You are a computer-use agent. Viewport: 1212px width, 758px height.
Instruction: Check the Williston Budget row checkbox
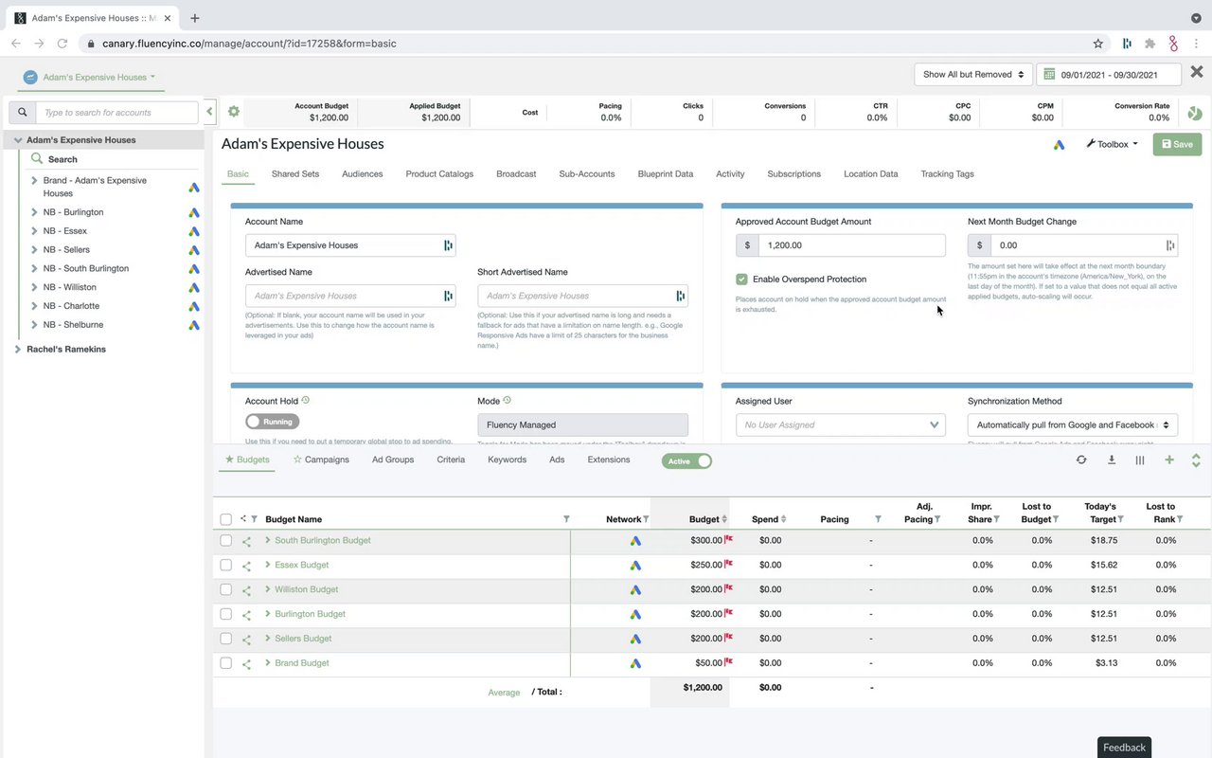[x=225, y=589]
